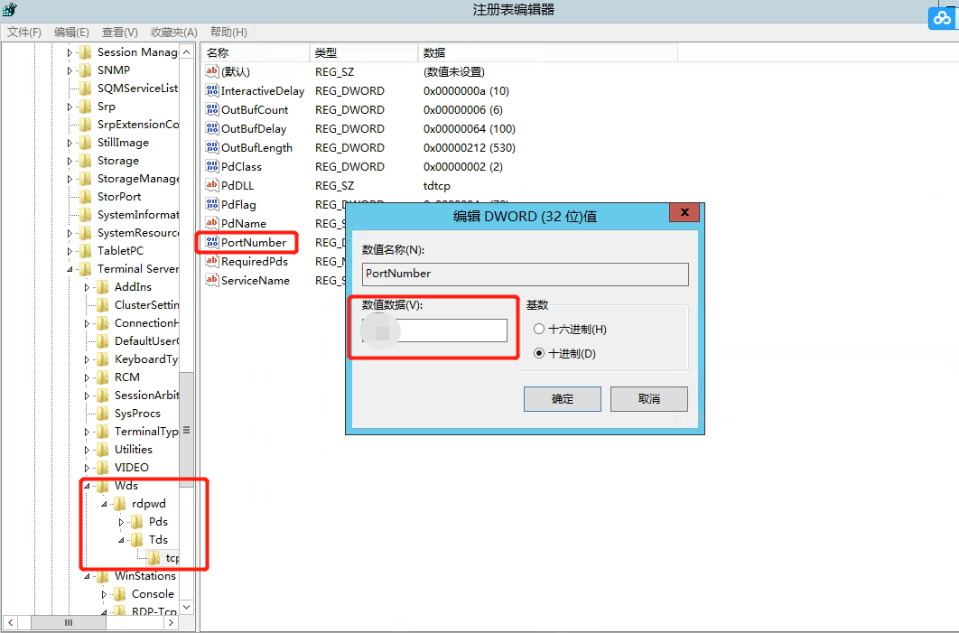This screenshot has height=633, width=959.
Task: Click the RCM folder icon
Action: (x=103, y=377)
